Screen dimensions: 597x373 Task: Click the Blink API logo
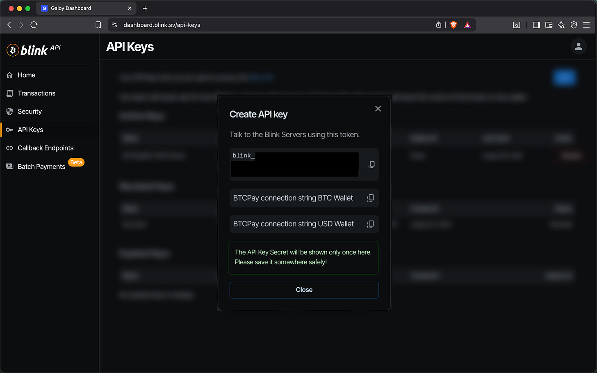tap(34, 50)
